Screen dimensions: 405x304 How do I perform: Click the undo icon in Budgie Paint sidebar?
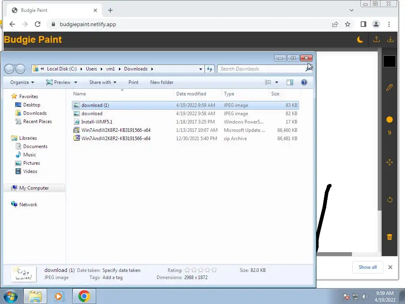click(390, 199)
